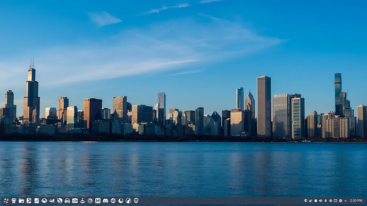Expand hidden system tray icons arrow
The height and width of the screenshot is (206, 367).
[x=346, y=201]
